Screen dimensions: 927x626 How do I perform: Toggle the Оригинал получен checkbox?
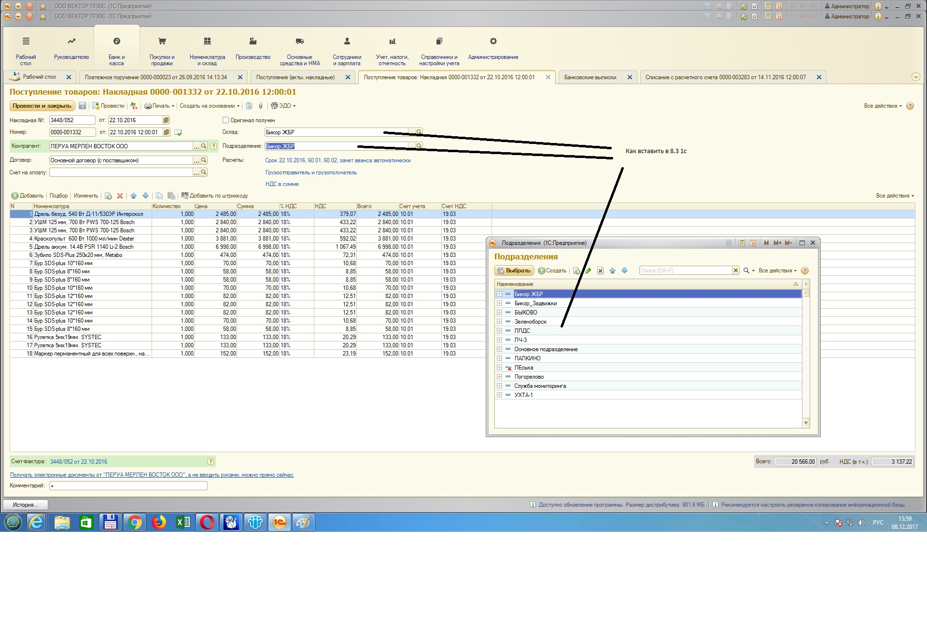[225, 120]
